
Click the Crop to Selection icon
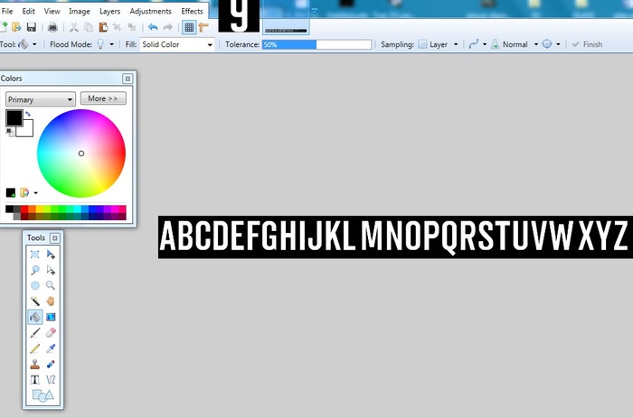coord(117,27)
